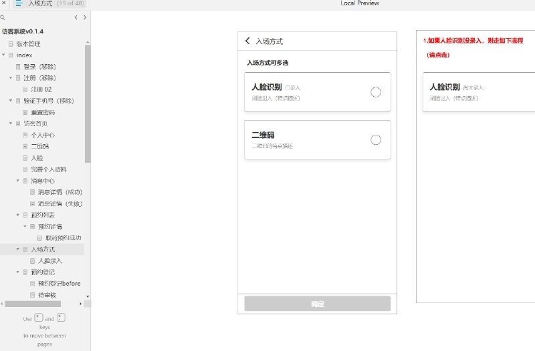Click the sitemap horizontal scrollbar thumb
The height and width of the screenshot is (351, 535).
pos(33,304)
